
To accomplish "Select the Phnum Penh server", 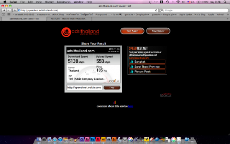I will (x=147, y=71).
